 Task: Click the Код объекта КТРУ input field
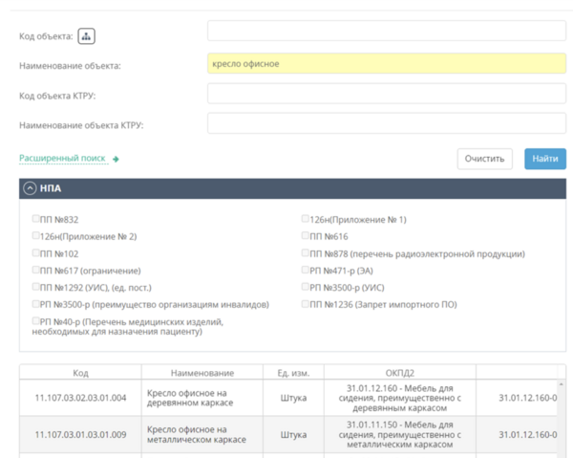click(x=386, y=94)
